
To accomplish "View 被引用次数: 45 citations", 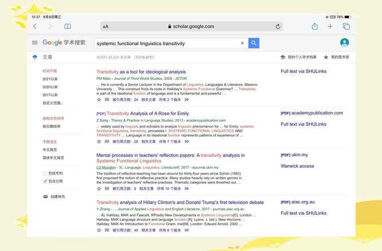I will coord(125,230).
